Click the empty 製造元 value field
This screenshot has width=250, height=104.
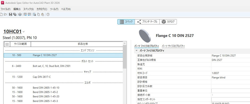point(230,64)
